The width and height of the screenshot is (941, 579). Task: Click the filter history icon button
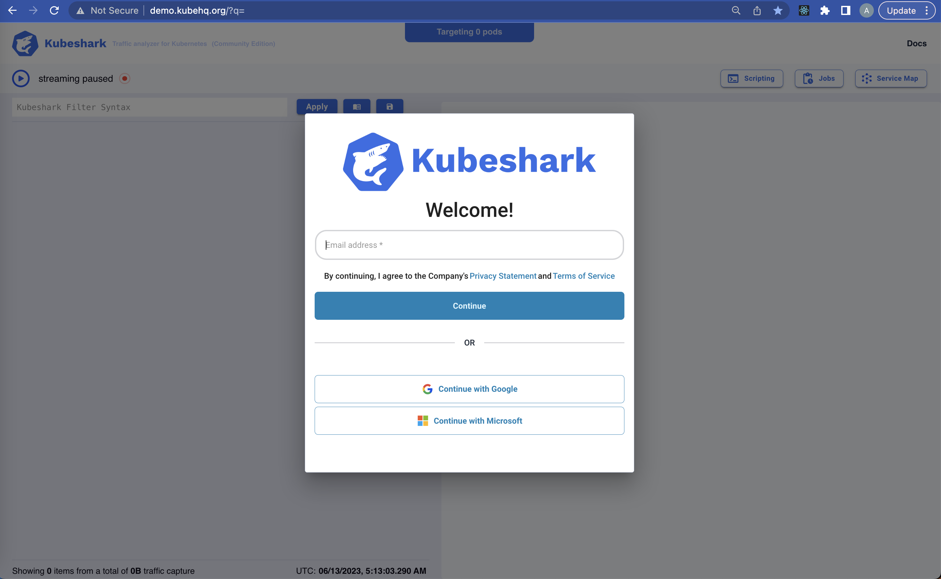click(357, 107)
